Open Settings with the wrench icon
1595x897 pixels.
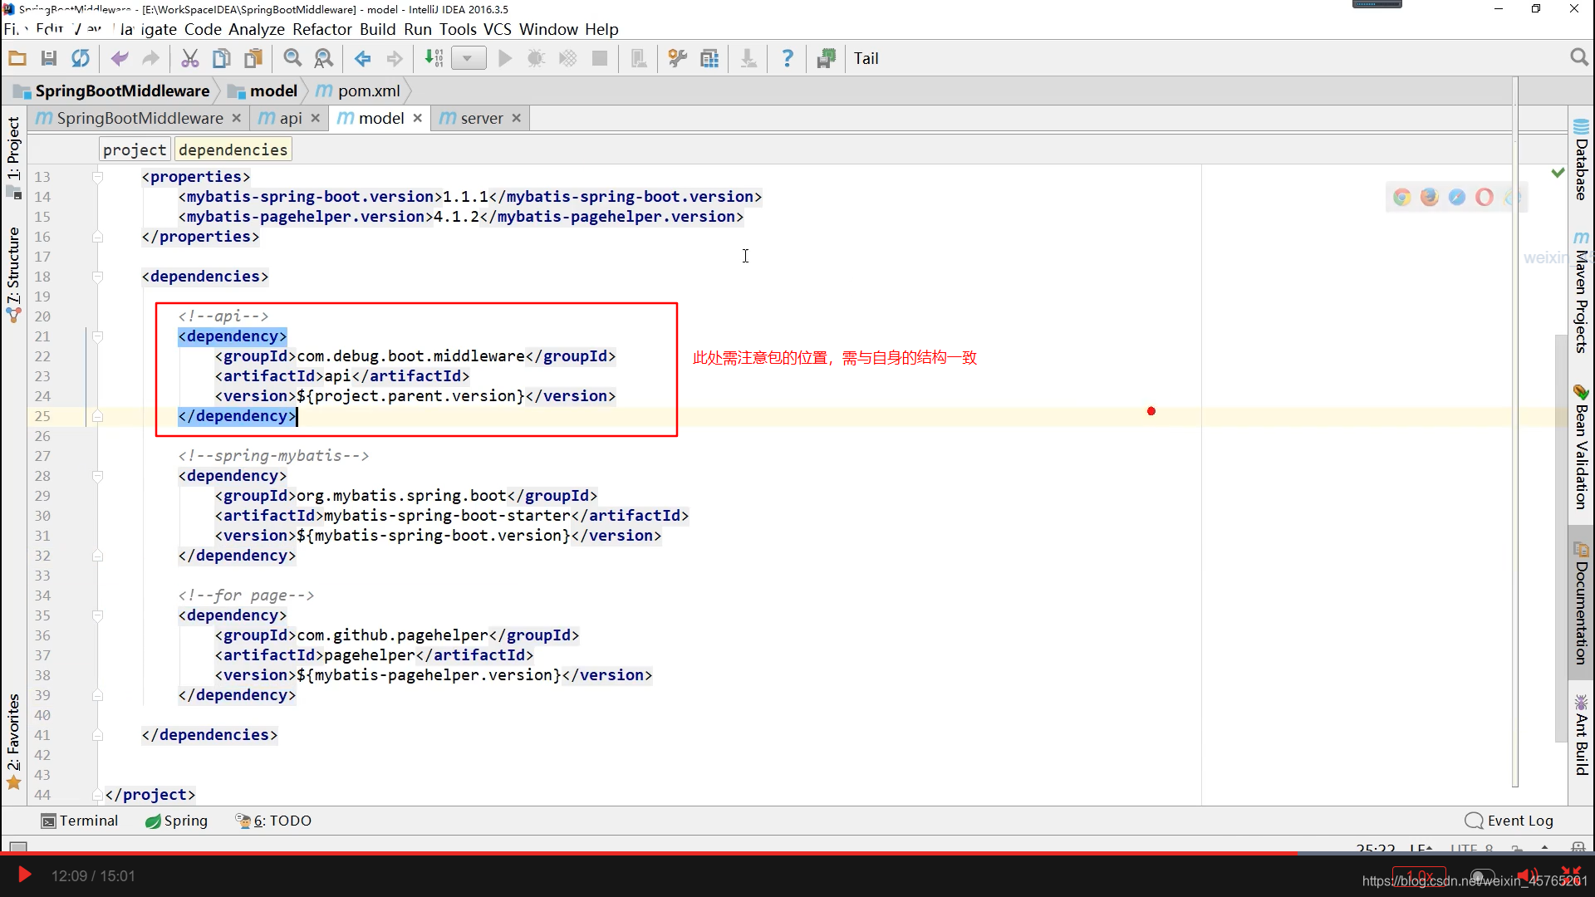point(678,58)
